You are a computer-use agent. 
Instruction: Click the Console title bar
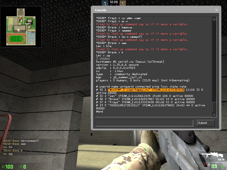pos(153,10)
